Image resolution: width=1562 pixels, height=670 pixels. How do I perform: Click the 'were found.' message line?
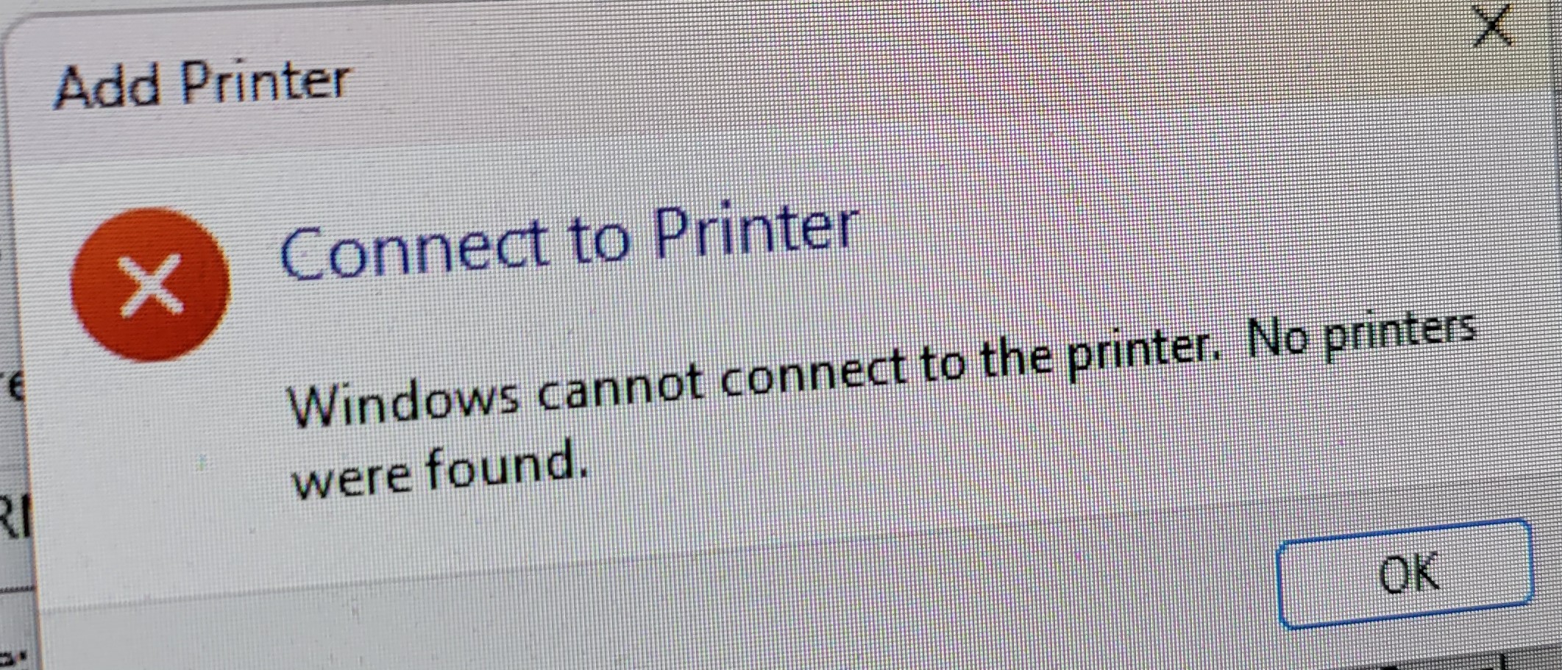coord(440,468)
